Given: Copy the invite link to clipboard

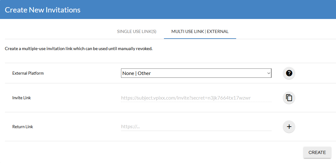Looking at the screenshot, I should [289, 98].
